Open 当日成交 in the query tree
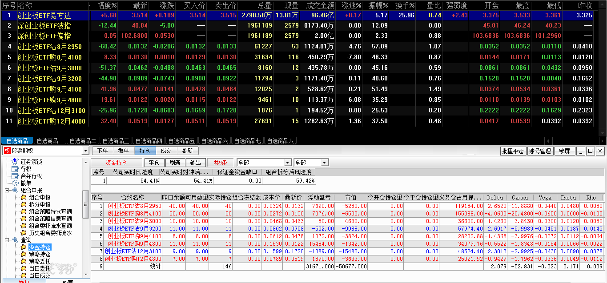 [x=40, y=275]
